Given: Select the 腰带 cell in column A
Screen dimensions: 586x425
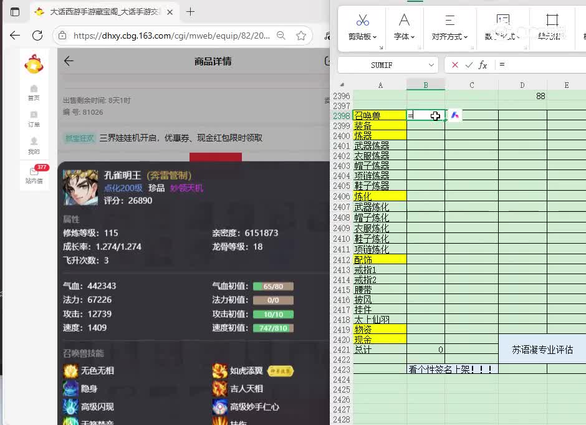Looking at the screenshot, I should click(380, 290).
